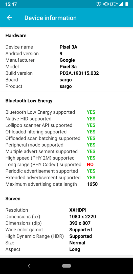
Task: Tap the cellular signal strength triangle
Action: [121, 4]
